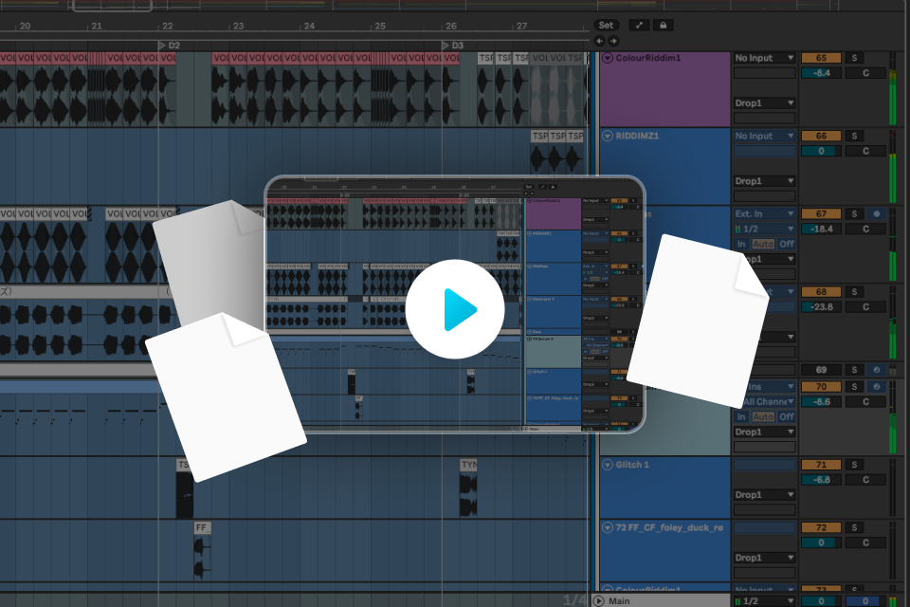Open track 67 input channel 1/2 dropdown
The height and width of the screenshot is (607, 910).
tap(764, 229)
